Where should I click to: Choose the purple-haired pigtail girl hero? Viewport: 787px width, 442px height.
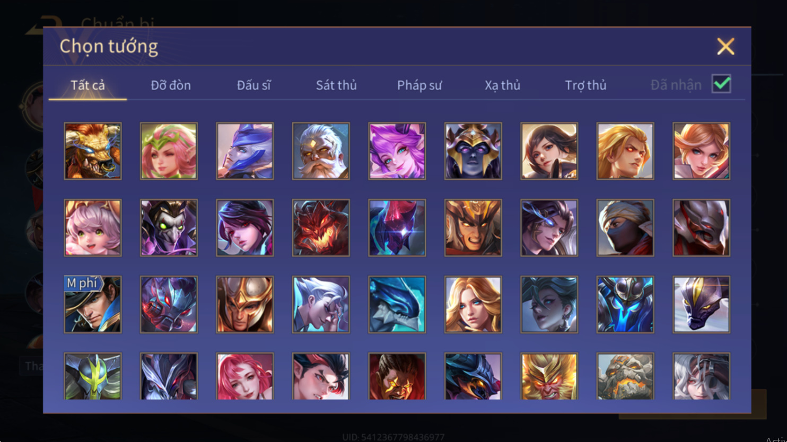(x=397, y=151)
